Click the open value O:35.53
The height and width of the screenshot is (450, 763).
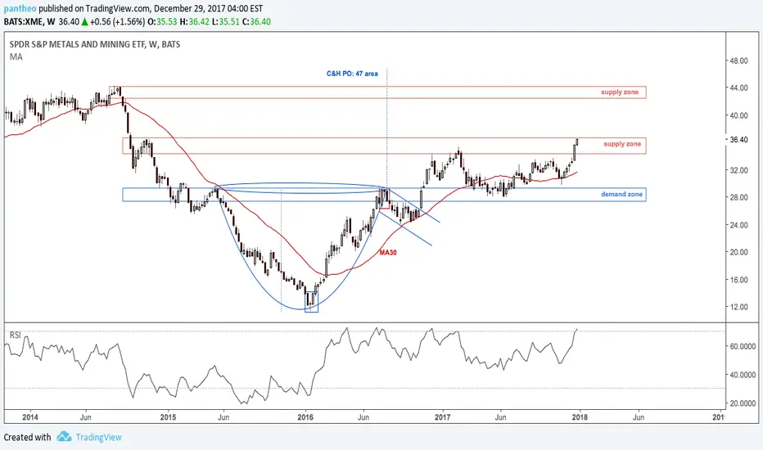tap(162, 21)
